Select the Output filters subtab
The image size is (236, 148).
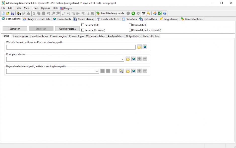pos(133,36)
